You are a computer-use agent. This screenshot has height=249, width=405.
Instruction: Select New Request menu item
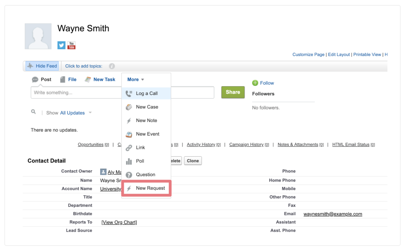pos(150,188)
